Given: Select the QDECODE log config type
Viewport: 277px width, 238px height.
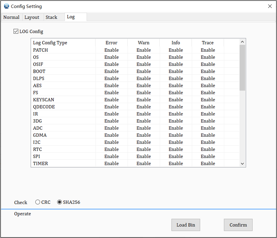Looking at the screenshot, I should 44,107.
